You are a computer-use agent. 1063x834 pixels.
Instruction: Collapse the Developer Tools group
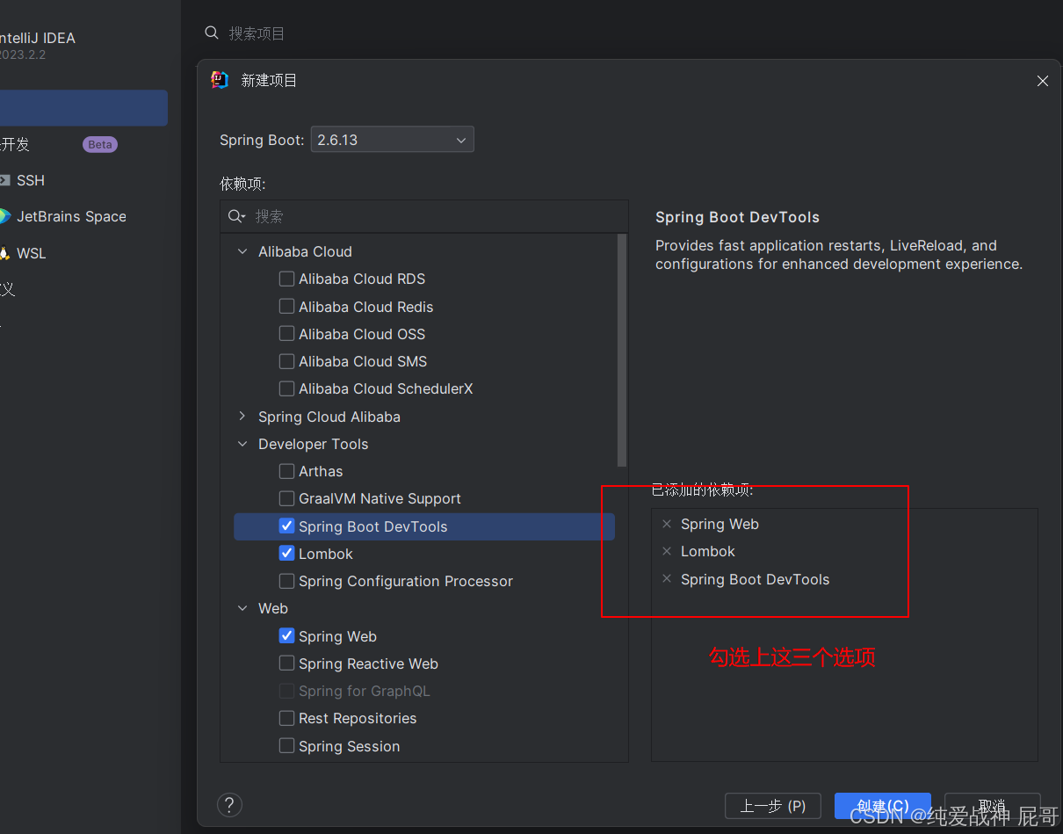242,444
